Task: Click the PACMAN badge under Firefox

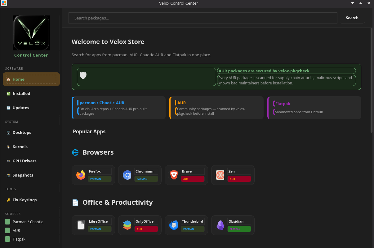Action: [x=100, y=179]
